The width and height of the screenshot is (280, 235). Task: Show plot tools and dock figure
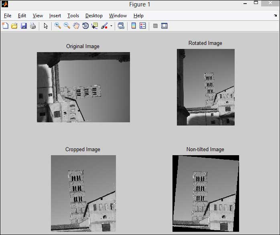(x=164, y=26)
